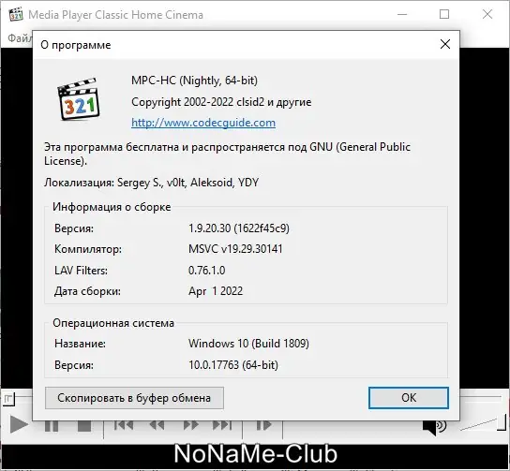Skip to previous track button
Screen dimensions: 510x471
(124, 425)
